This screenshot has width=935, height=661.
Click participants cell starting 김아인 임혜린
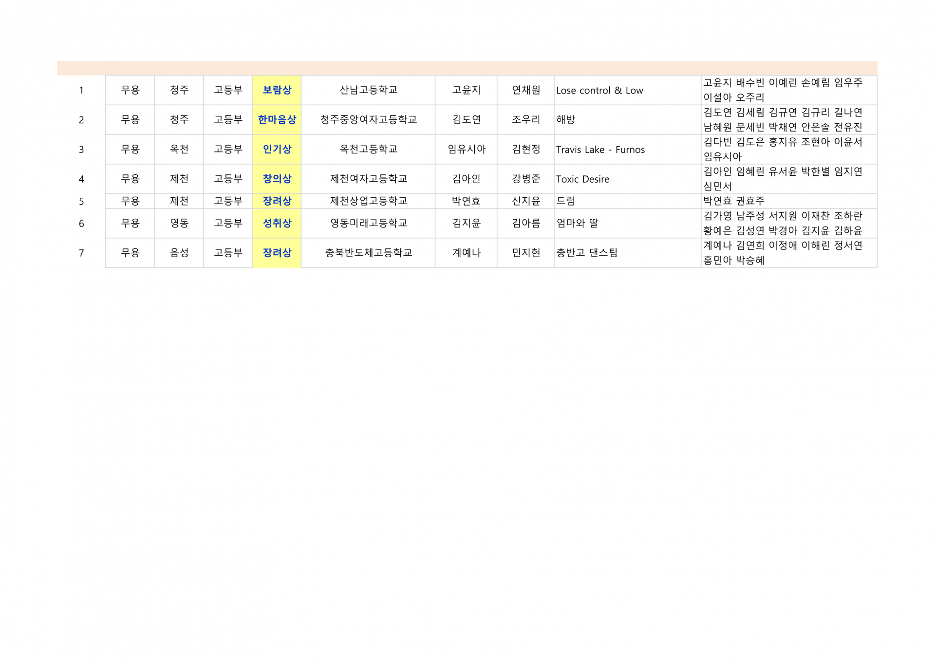(789, 179)
